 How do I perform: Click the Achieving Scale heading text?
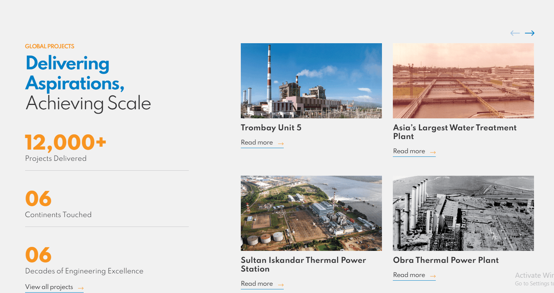88,103
